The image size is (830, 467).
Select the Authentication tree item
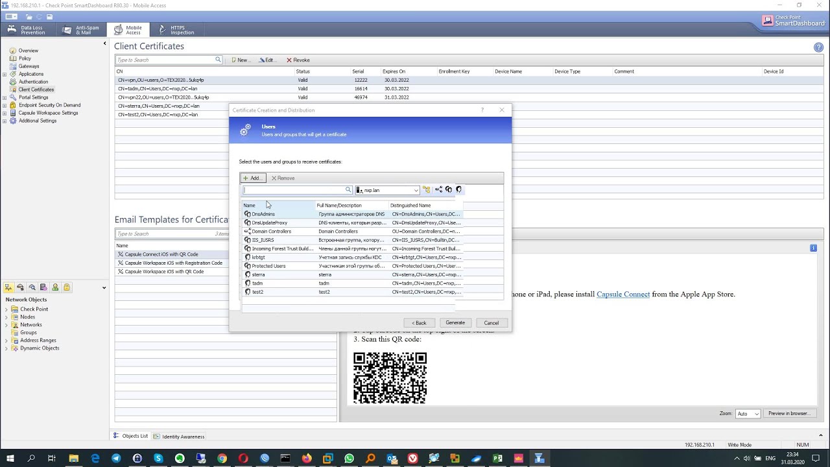(x=33, y=82)
